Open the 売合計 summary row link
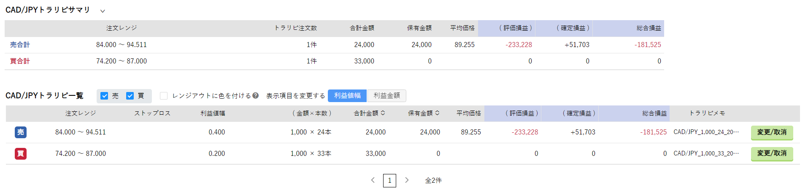Viewport: 808px width, 192px height. [20, 45]
